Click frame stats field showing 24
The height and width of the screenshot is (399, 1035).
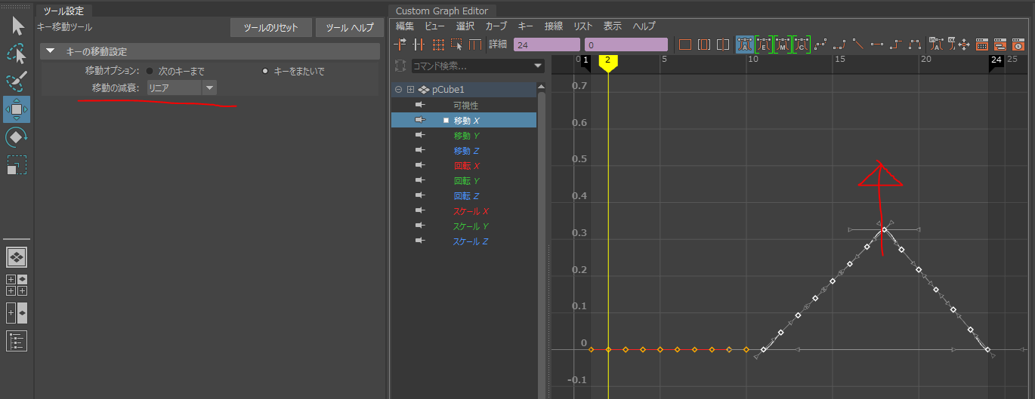pyautogui.click(x=546, y=45)
